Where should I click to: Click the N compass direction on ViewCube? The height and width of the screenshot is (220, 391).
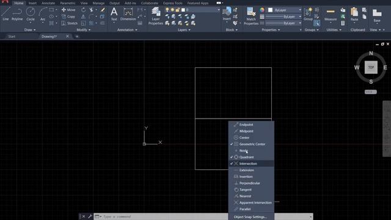[371, 53]
